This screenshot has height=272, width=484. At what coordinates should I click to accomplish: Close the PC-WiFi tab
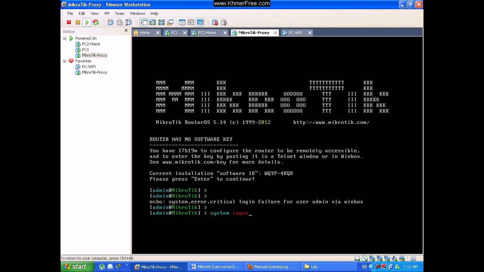click(310, 33)
